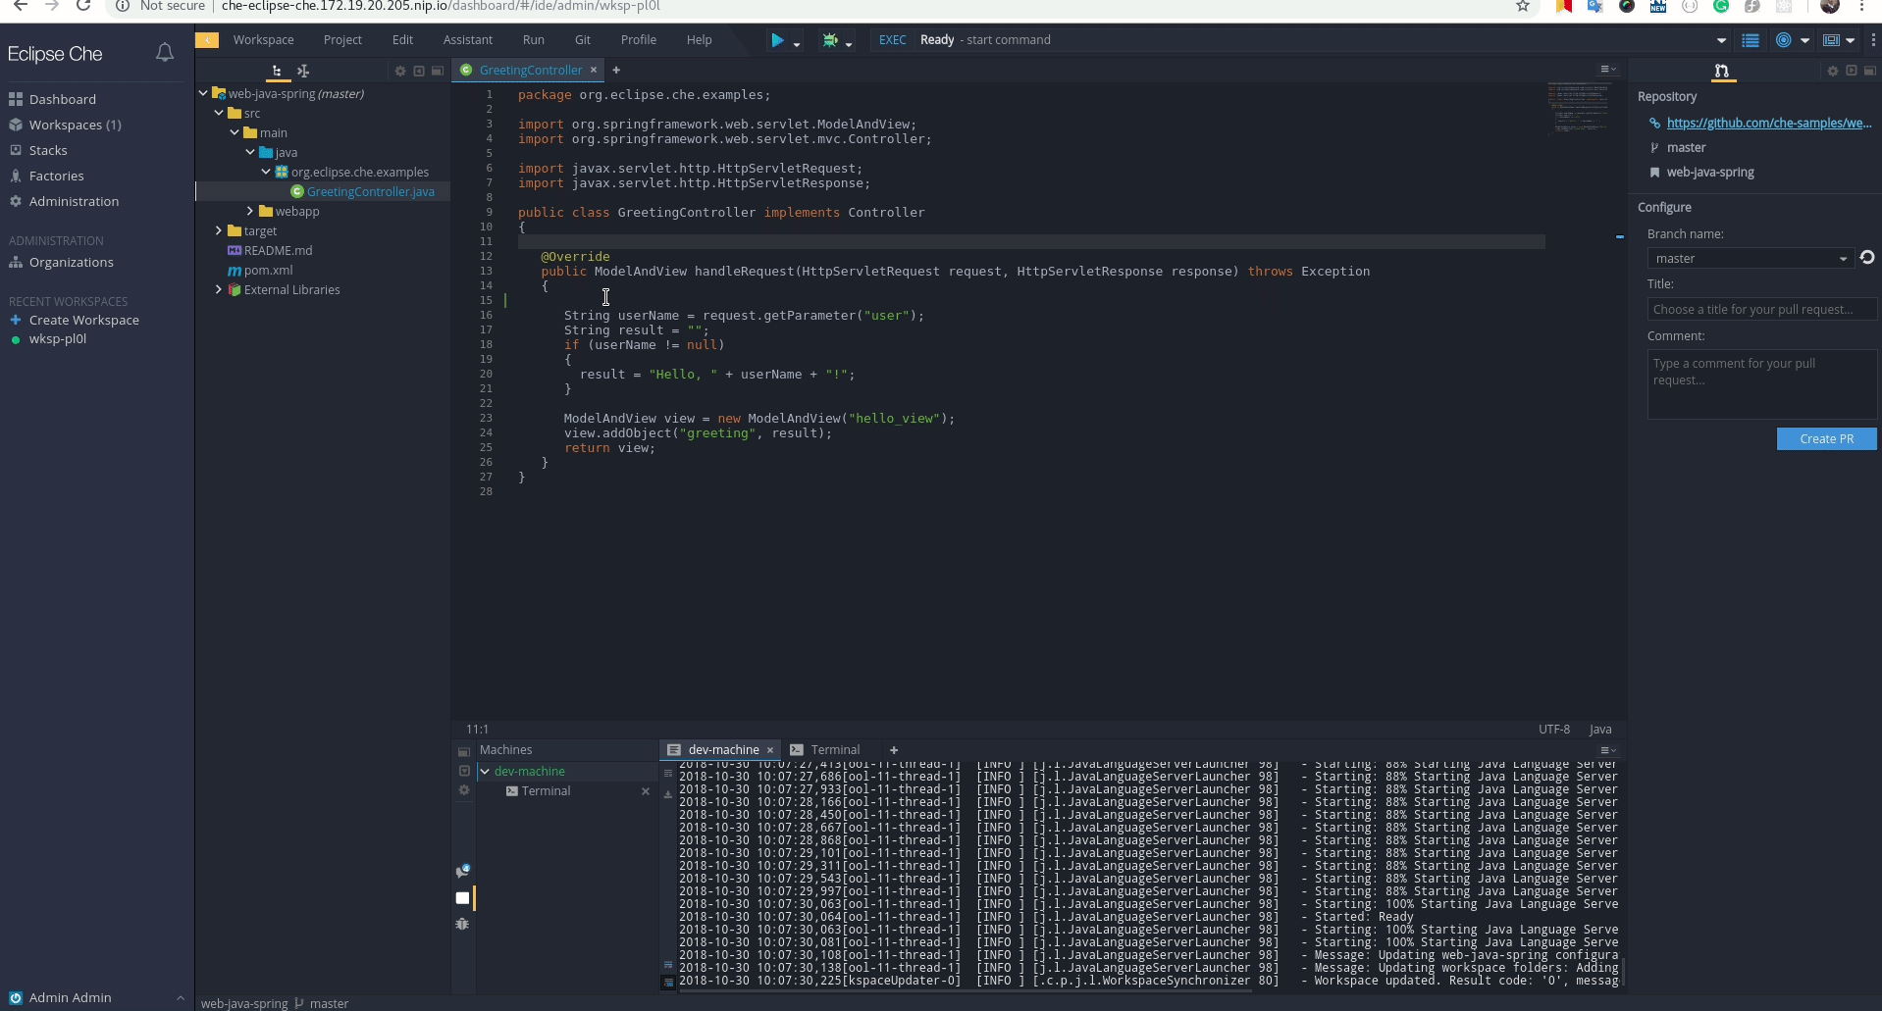Click the pull request Comment box
Image resolution: width=1882 pixels, height=1011 pixels.
click(1761, 383)
